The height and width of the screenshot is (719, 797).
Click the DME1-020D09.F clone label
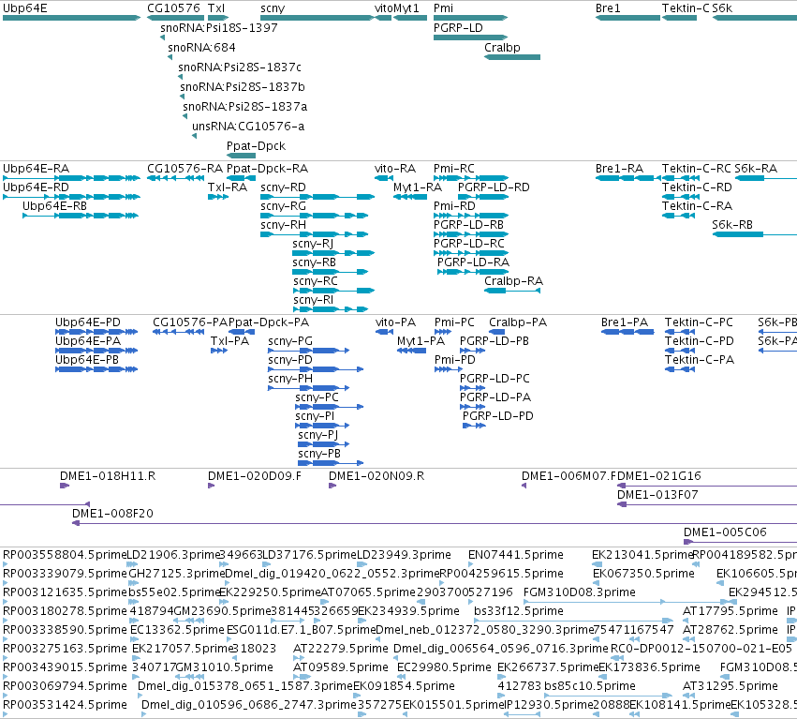click(254, 476)
